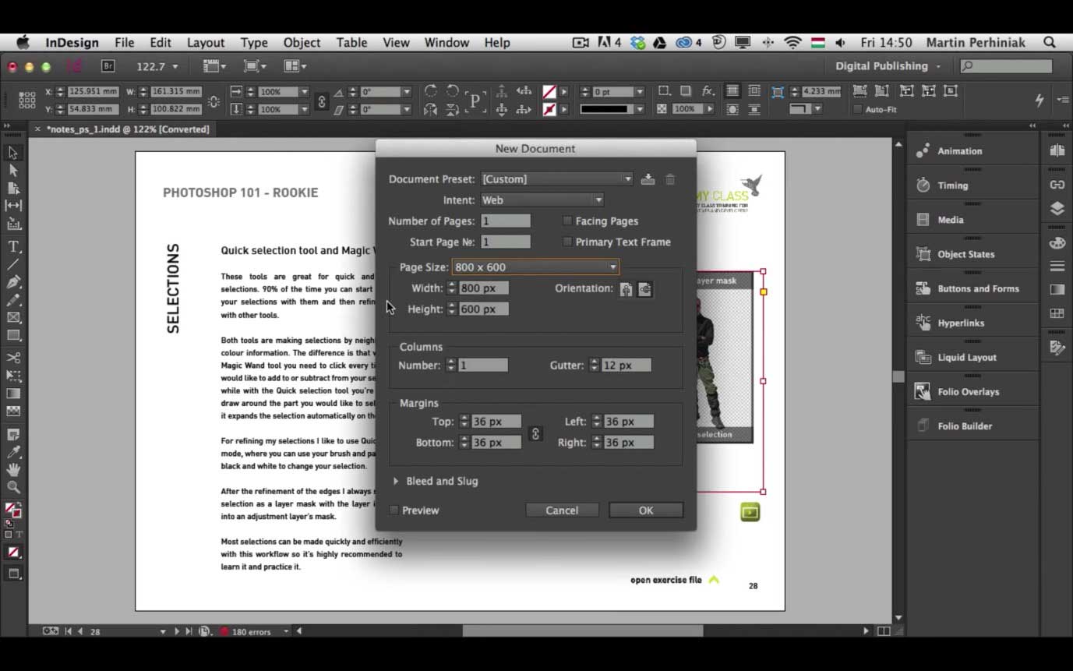
Task: Open the Folio Builder panel
Action: (x=964, y=426)
